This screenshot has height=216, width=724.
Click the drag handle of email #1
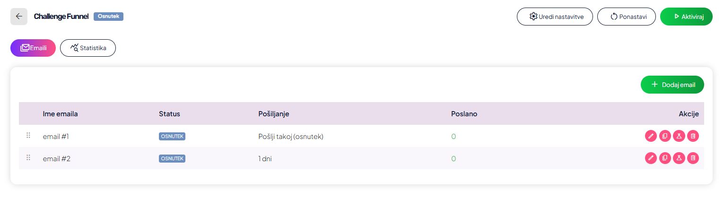coord(28,136)
